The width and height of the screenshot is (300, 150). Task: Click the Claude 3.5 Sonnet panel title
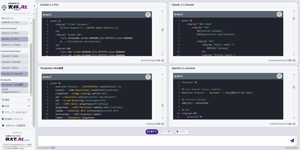point(183,5)
